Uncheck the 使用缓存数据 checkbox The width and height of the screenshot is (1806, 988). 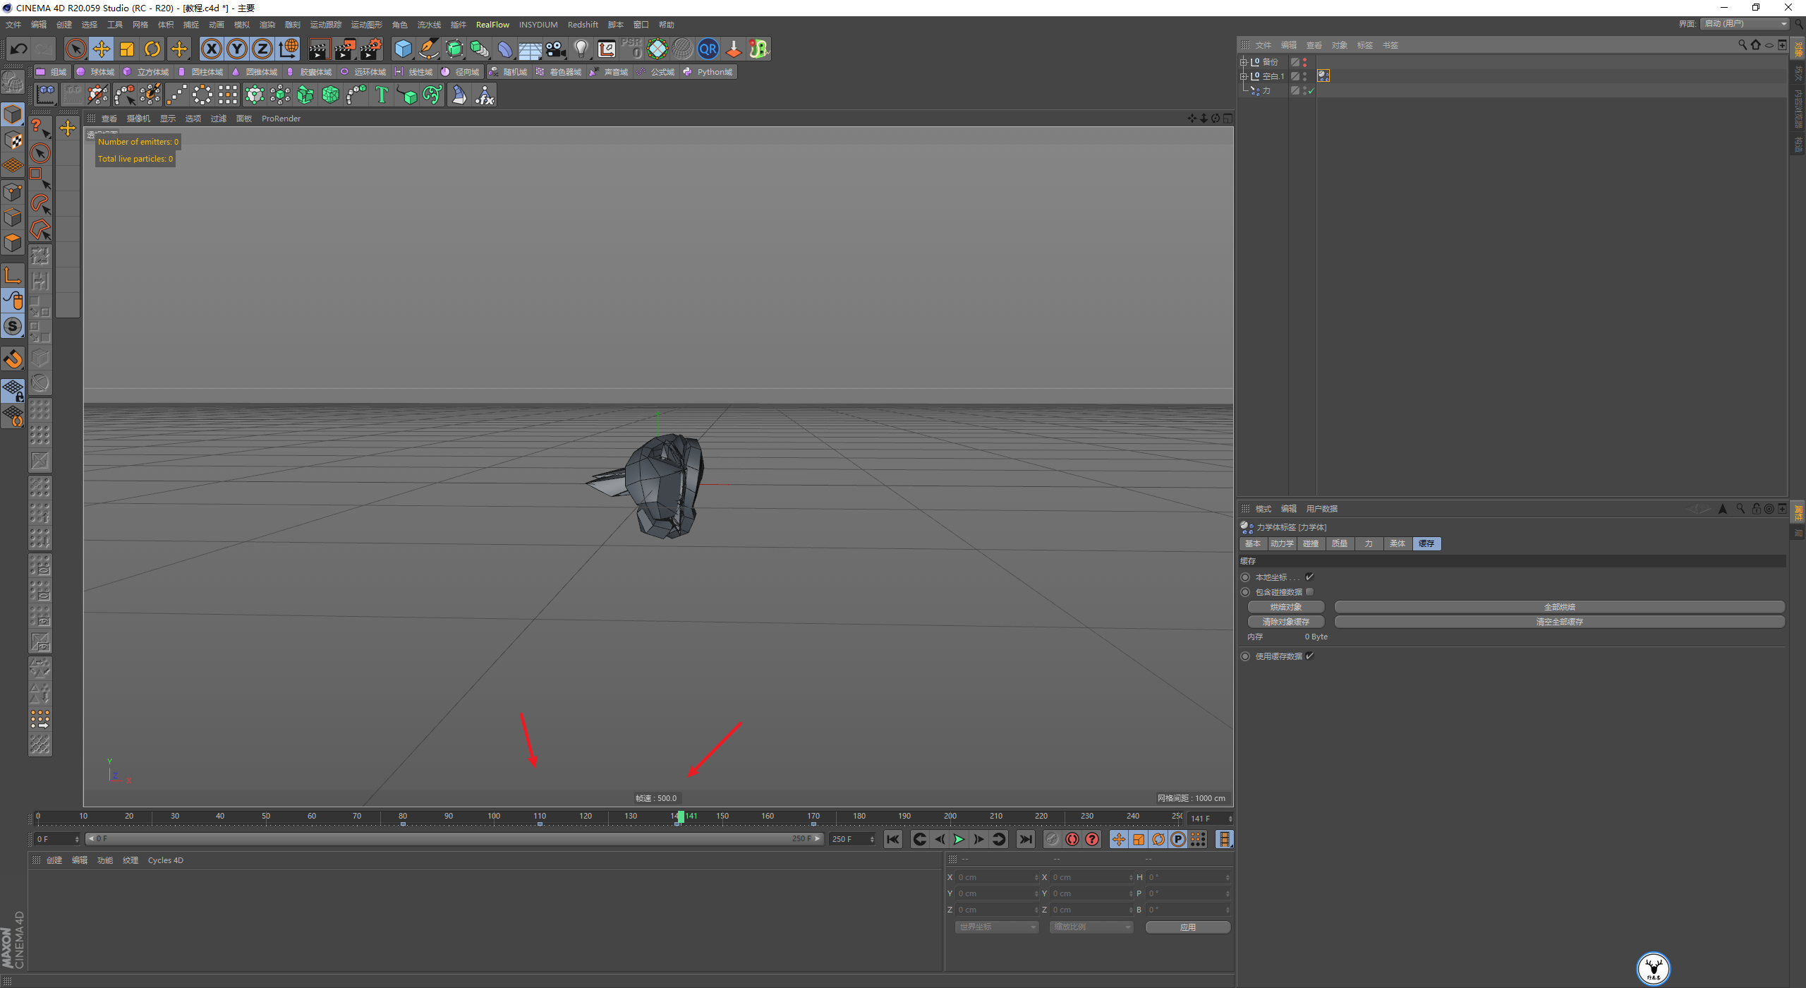click(x=1309, y=656)
